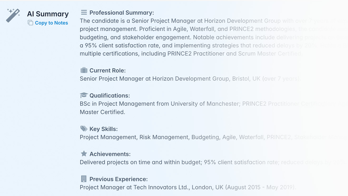The height and width of the screenshot is (196, 348).
Task: Select the graduation cap Qualifications icon
Action: point(84,95)
